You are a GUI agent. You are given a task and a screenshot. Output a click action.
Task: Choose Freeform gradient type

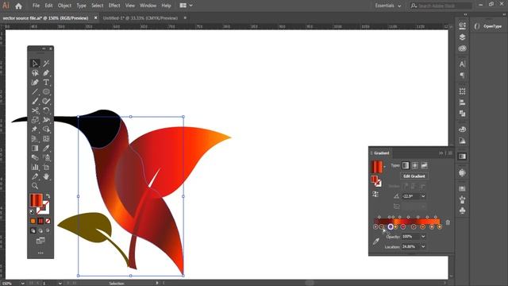(424, 165)
